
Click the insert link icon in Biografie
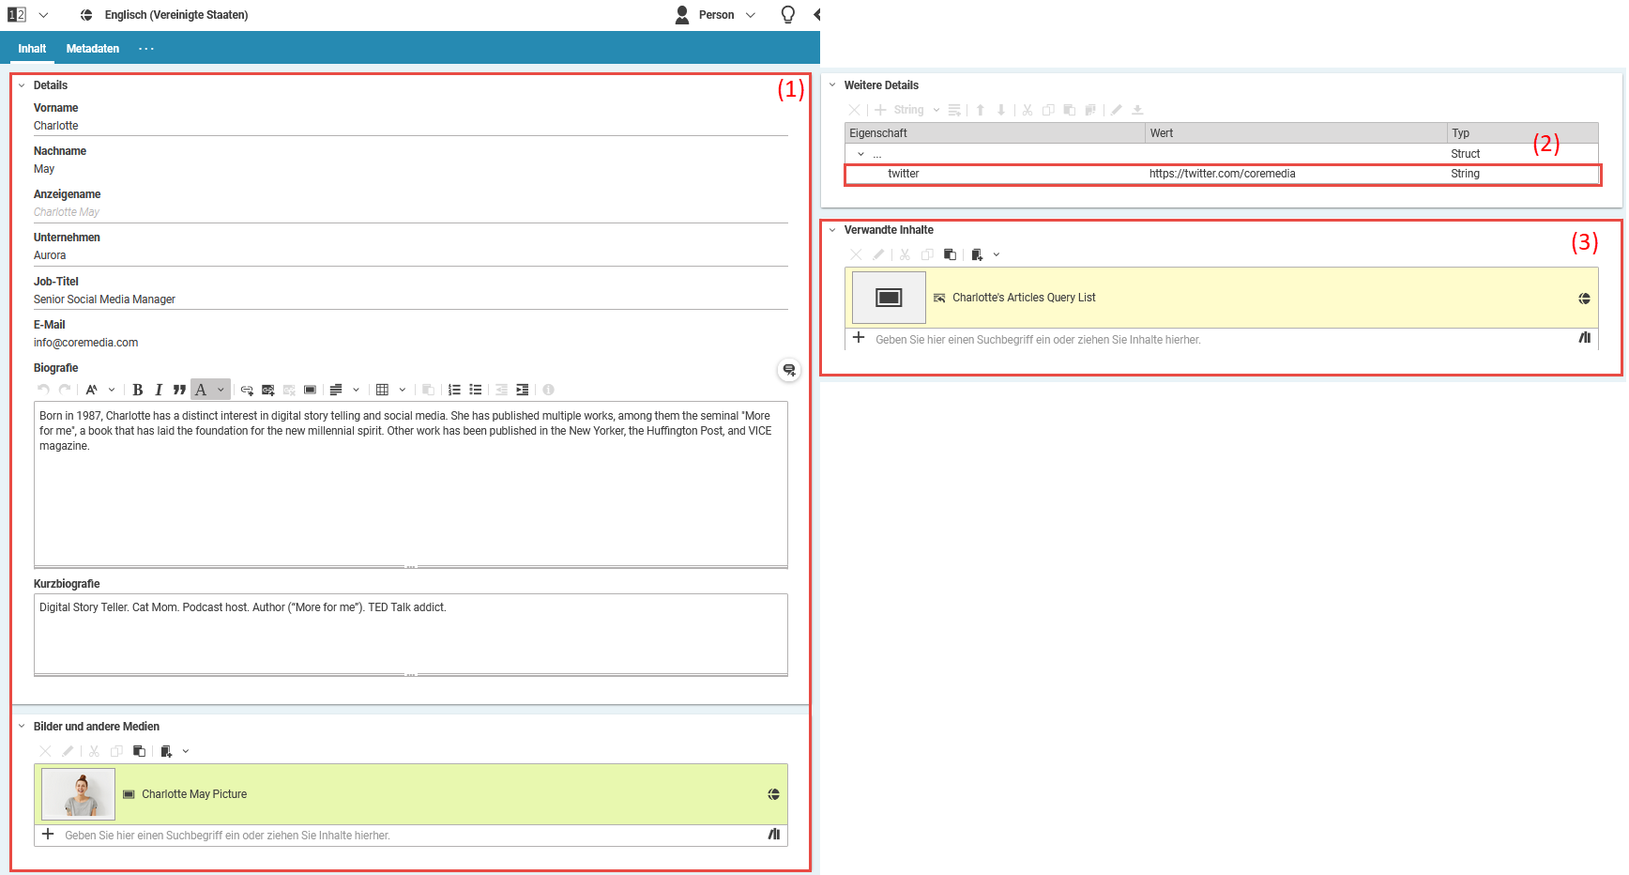247,390
